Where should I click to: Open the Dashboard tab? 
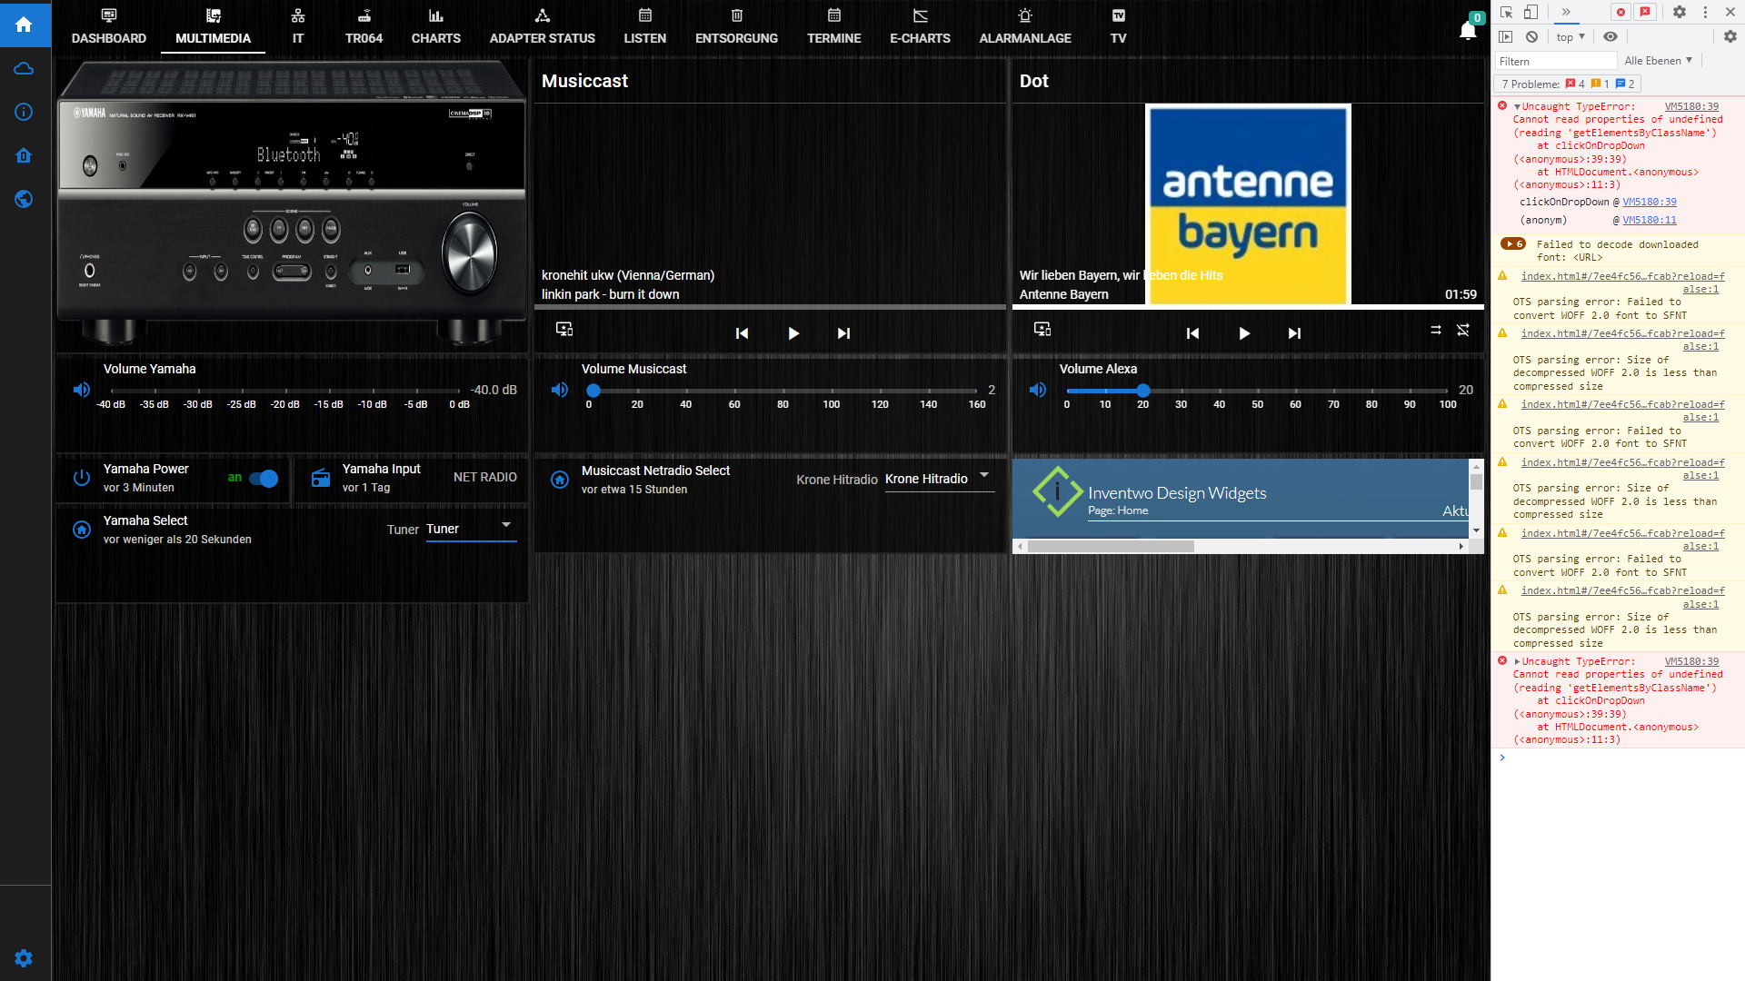pos(109,27)
